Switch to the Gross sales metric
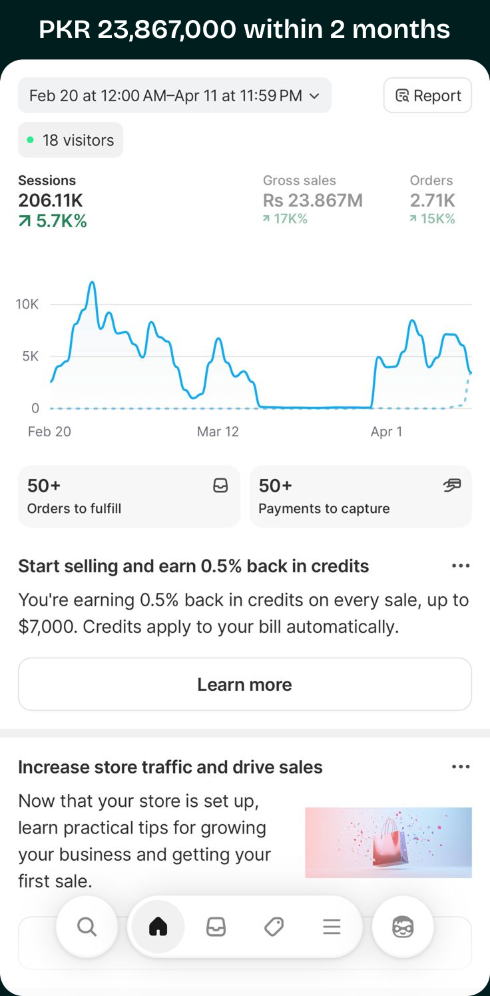This screenshot has width=490, height=996. point(312,200)
